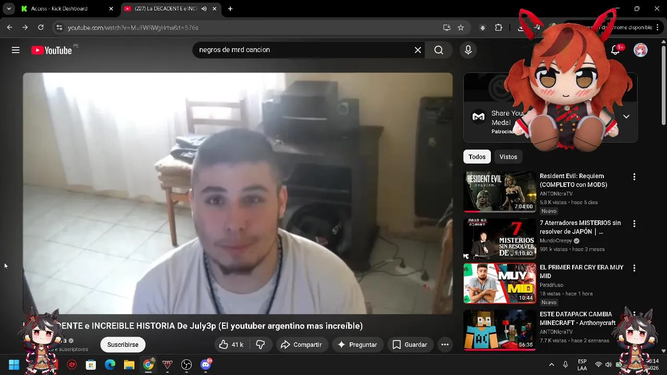Open the Anthonycraft Minecraft datapack thumbnail
667x375 pixels.
pos(500,330)
